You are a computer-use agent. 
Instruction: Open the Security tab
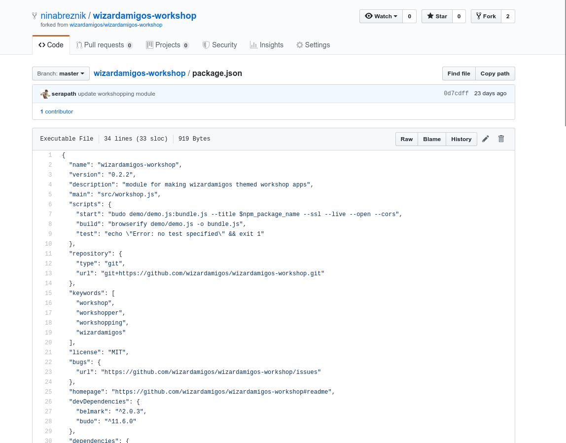tap(219, 45)
